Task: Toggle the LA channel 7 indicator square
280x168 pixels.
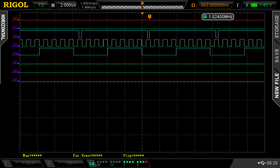Action: click(x=125, y=162)
